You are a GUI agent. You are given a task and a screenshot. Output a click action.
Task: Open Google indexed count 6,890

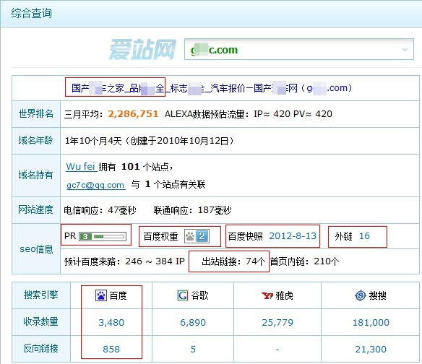[x=193, y=322]
